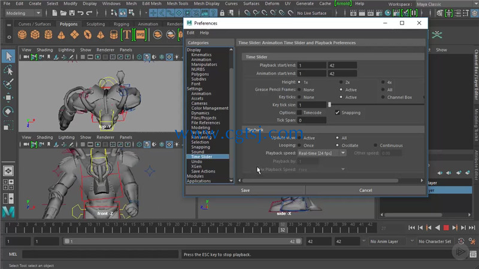Click the Tick Span input field
This screenshot has height=269, width=479.
pos(311,120)
